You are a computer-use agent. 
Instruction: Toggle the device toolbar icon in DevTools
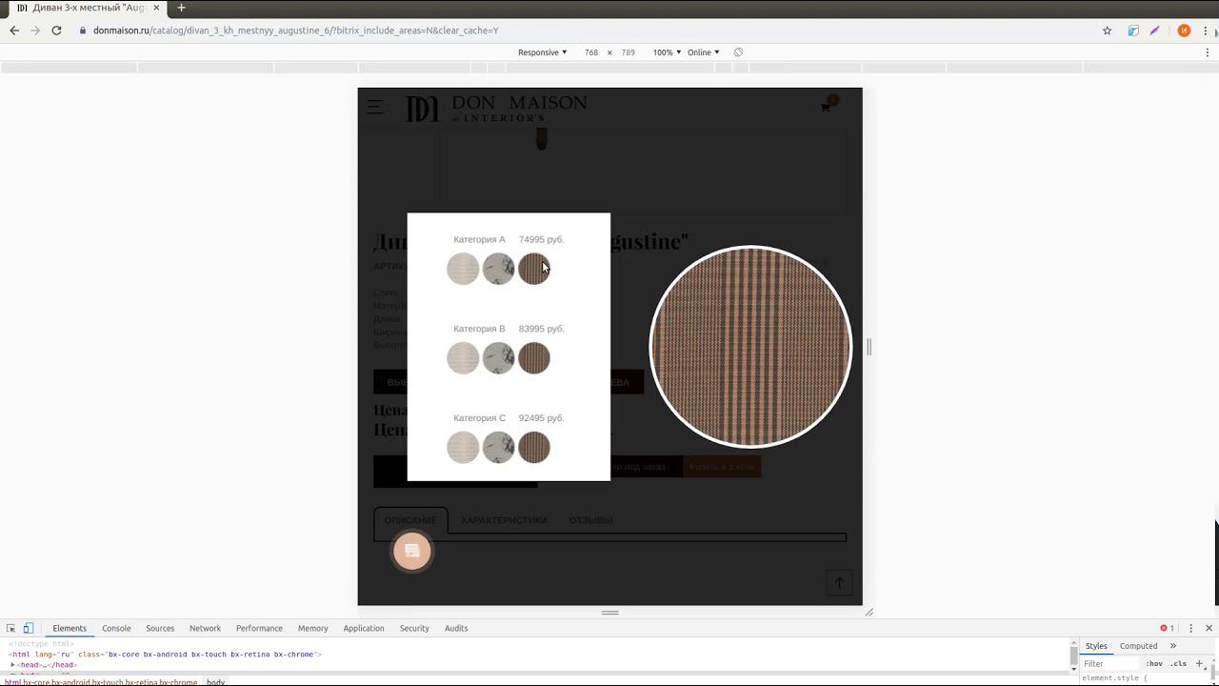29,628
